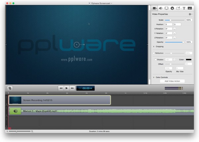
Task: Click the timeline playhead marker
Action: [8, 93]
